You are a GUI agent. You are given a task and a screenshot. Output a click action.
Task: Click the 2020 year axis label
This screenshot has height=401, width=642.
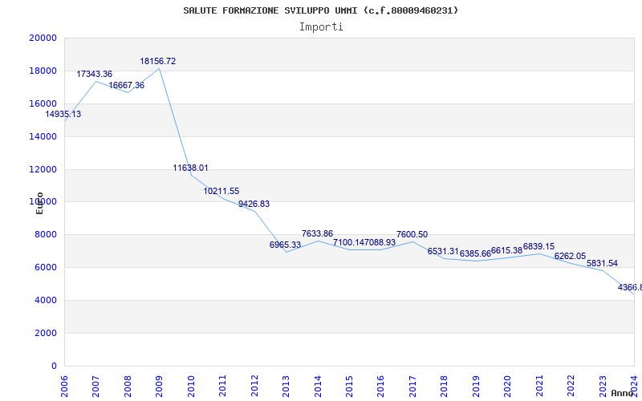(x=508, y=387)
